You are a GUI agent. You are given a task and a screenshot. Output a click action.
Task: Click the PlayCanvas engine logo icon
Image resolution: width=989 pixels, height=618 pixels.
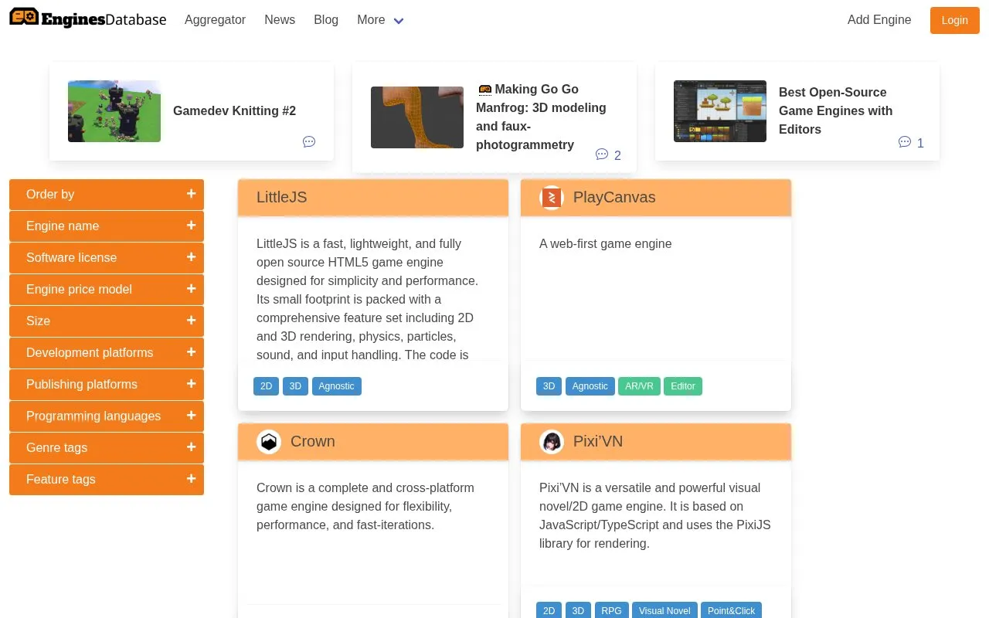click(x=552, y=198)
